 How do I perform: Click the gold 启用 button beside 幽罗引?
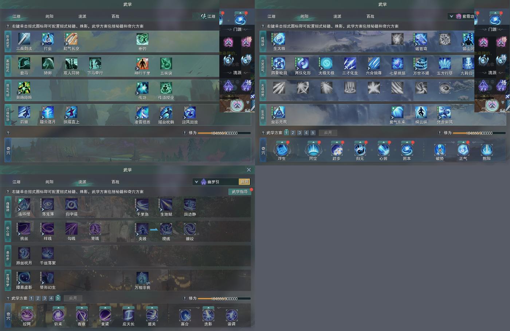pyautogui.click(x=244, y=182)
